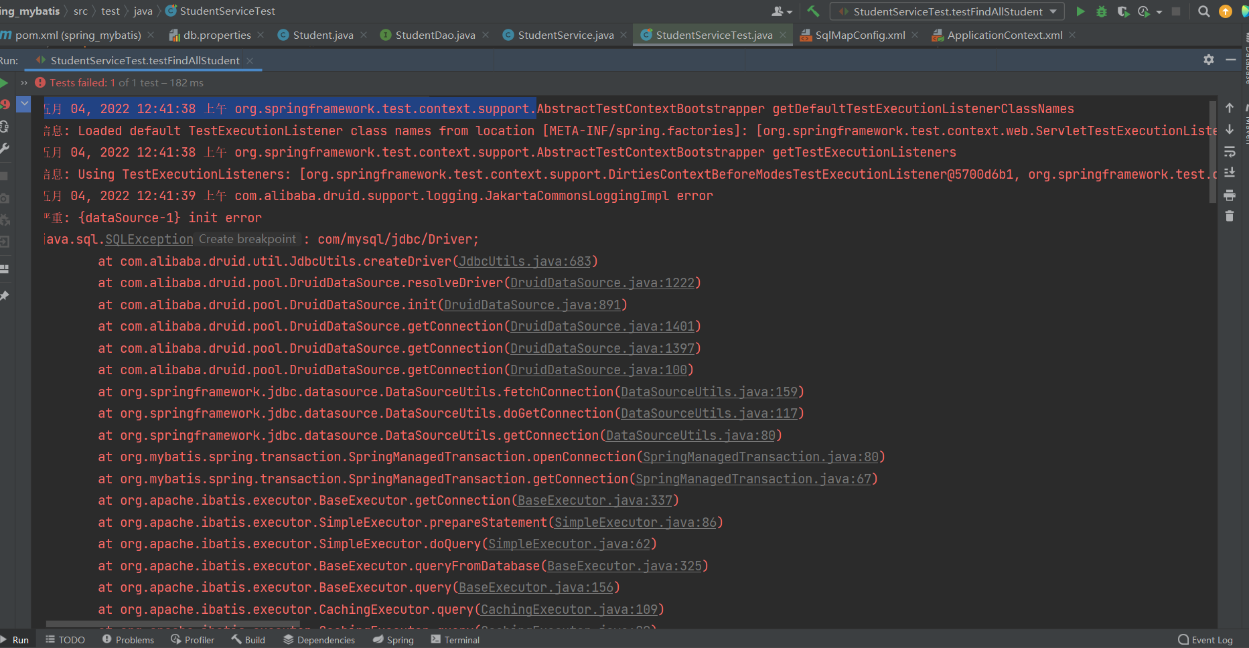Open the Run tool window button
This screenshot has height=648, width=1249.
click(16, 640)
